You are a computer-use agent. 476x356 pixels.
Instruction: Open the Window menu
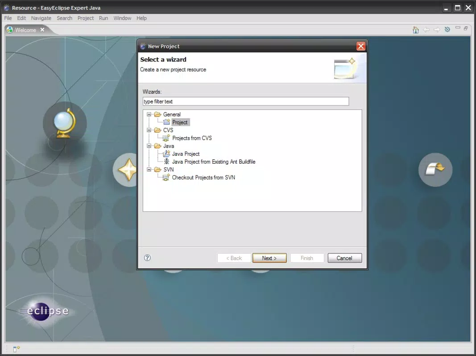pos(122,18)
